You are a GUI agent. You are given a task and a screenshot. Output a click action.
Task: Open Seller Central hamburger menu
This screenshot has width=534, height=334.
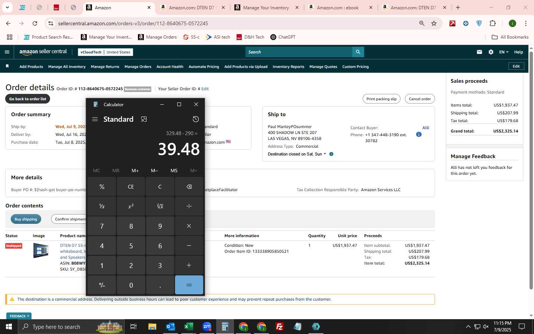coord(7,52)
